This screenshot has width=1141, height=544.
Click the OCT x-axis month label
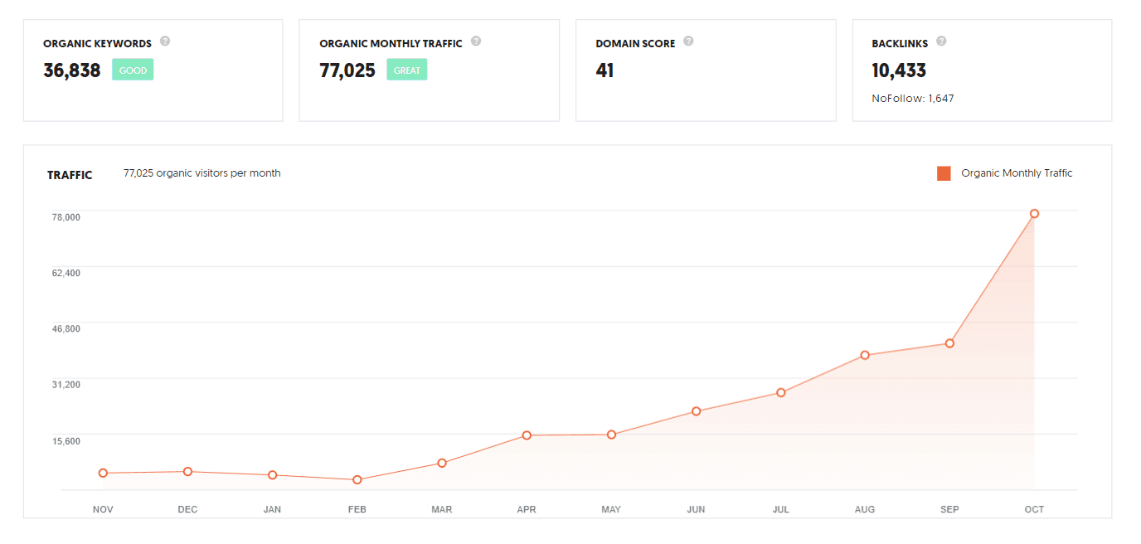pyautogui.click(x=1034, y=509)
